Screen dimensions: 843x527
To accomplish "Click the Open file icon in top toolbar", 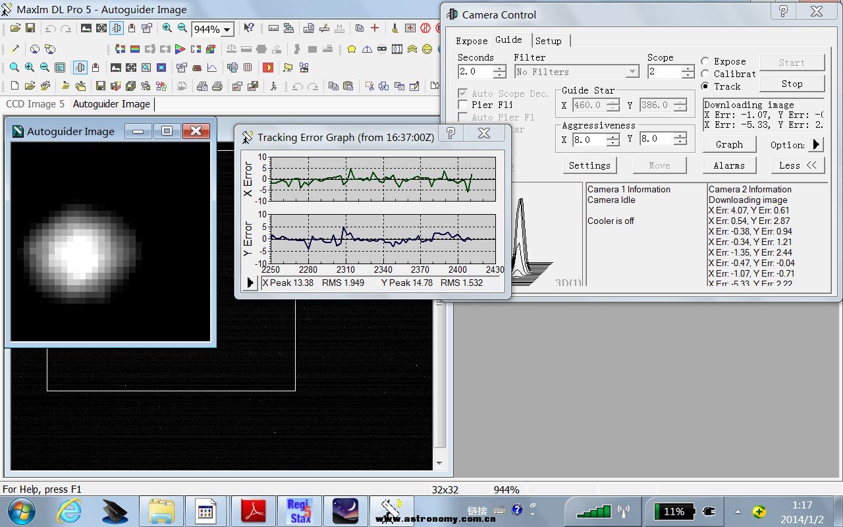I will click(x=15, y=28).
